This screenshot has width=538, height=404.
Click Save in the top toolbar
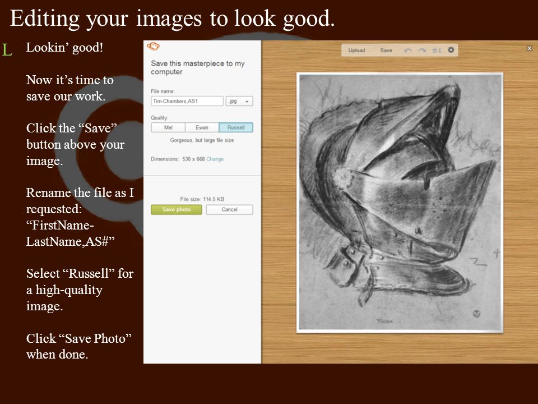pyautogui.click(x=386, y=50)
